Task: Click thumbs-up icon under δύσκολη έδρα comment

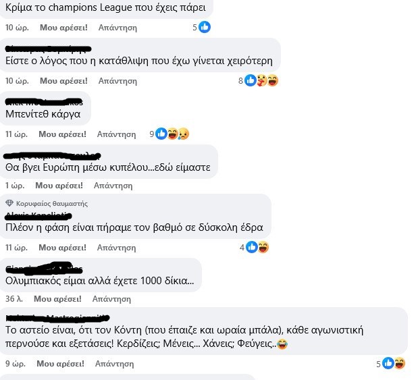Action: (x=252, y=247)
